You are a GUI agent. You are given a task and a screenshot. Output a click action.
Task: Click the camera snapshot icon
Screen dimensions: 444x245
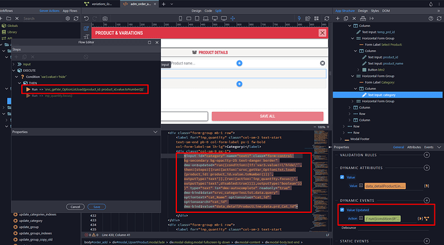(105, 19)
